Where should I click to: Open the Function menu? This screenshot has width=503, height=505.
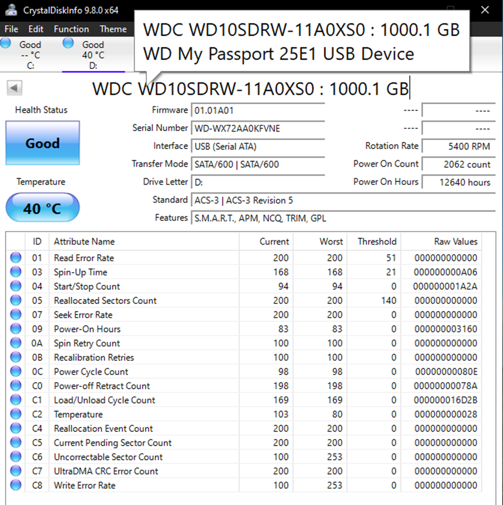pyautogui.click(x=71, y=29)
